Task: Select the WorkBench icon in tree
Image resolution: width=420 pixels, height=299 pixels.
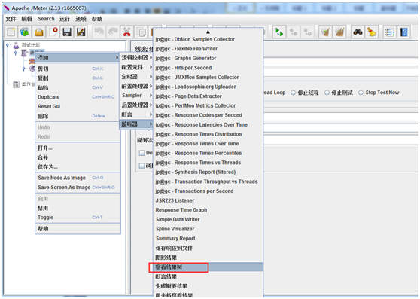Action: (x=16, y=84)
